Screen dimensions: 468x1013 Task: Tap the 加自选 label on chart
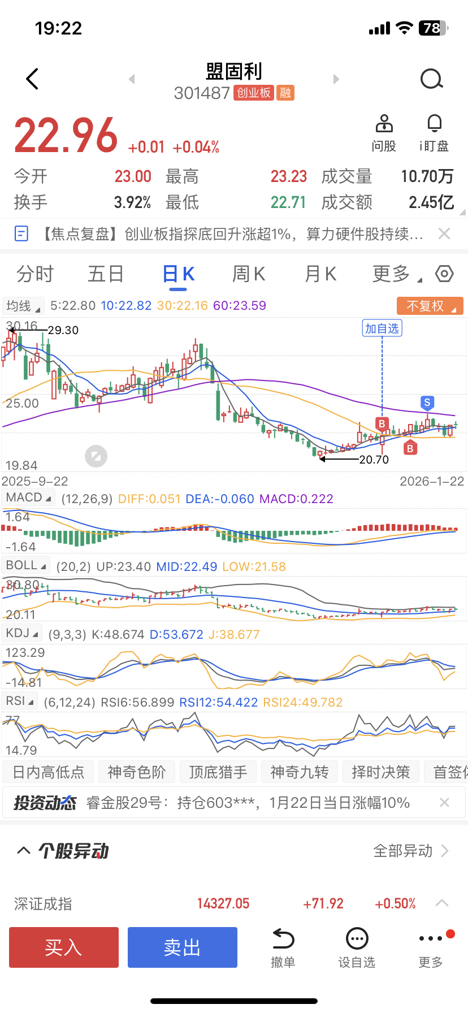click(382, 328)
